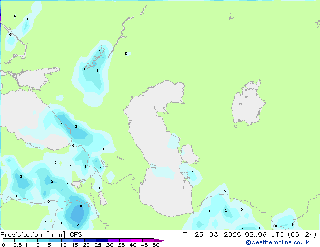Click the legend swatch between 5 and 10

(x=56, y=240)
